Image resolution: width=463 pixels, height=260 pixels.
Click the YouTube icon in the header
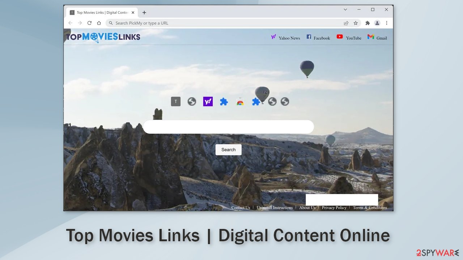[340, 37]
